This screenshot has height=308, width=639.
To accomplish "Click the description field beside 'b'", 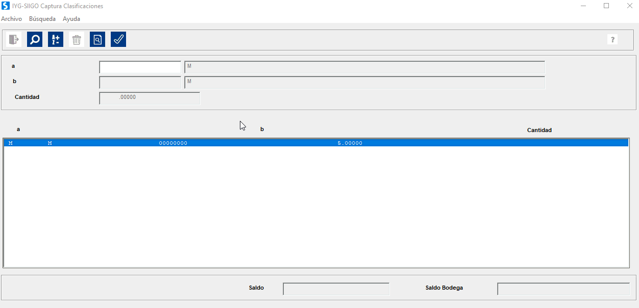I will [364, 83].
